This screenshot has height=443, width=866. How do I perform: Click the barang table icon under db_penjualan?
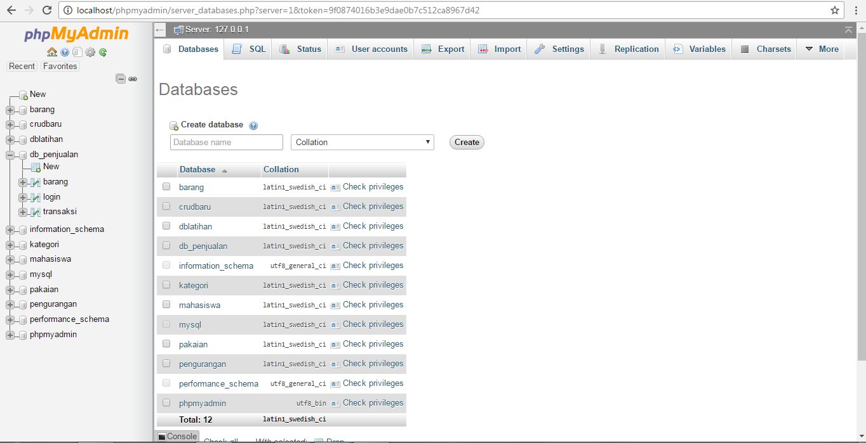point(36,183)
